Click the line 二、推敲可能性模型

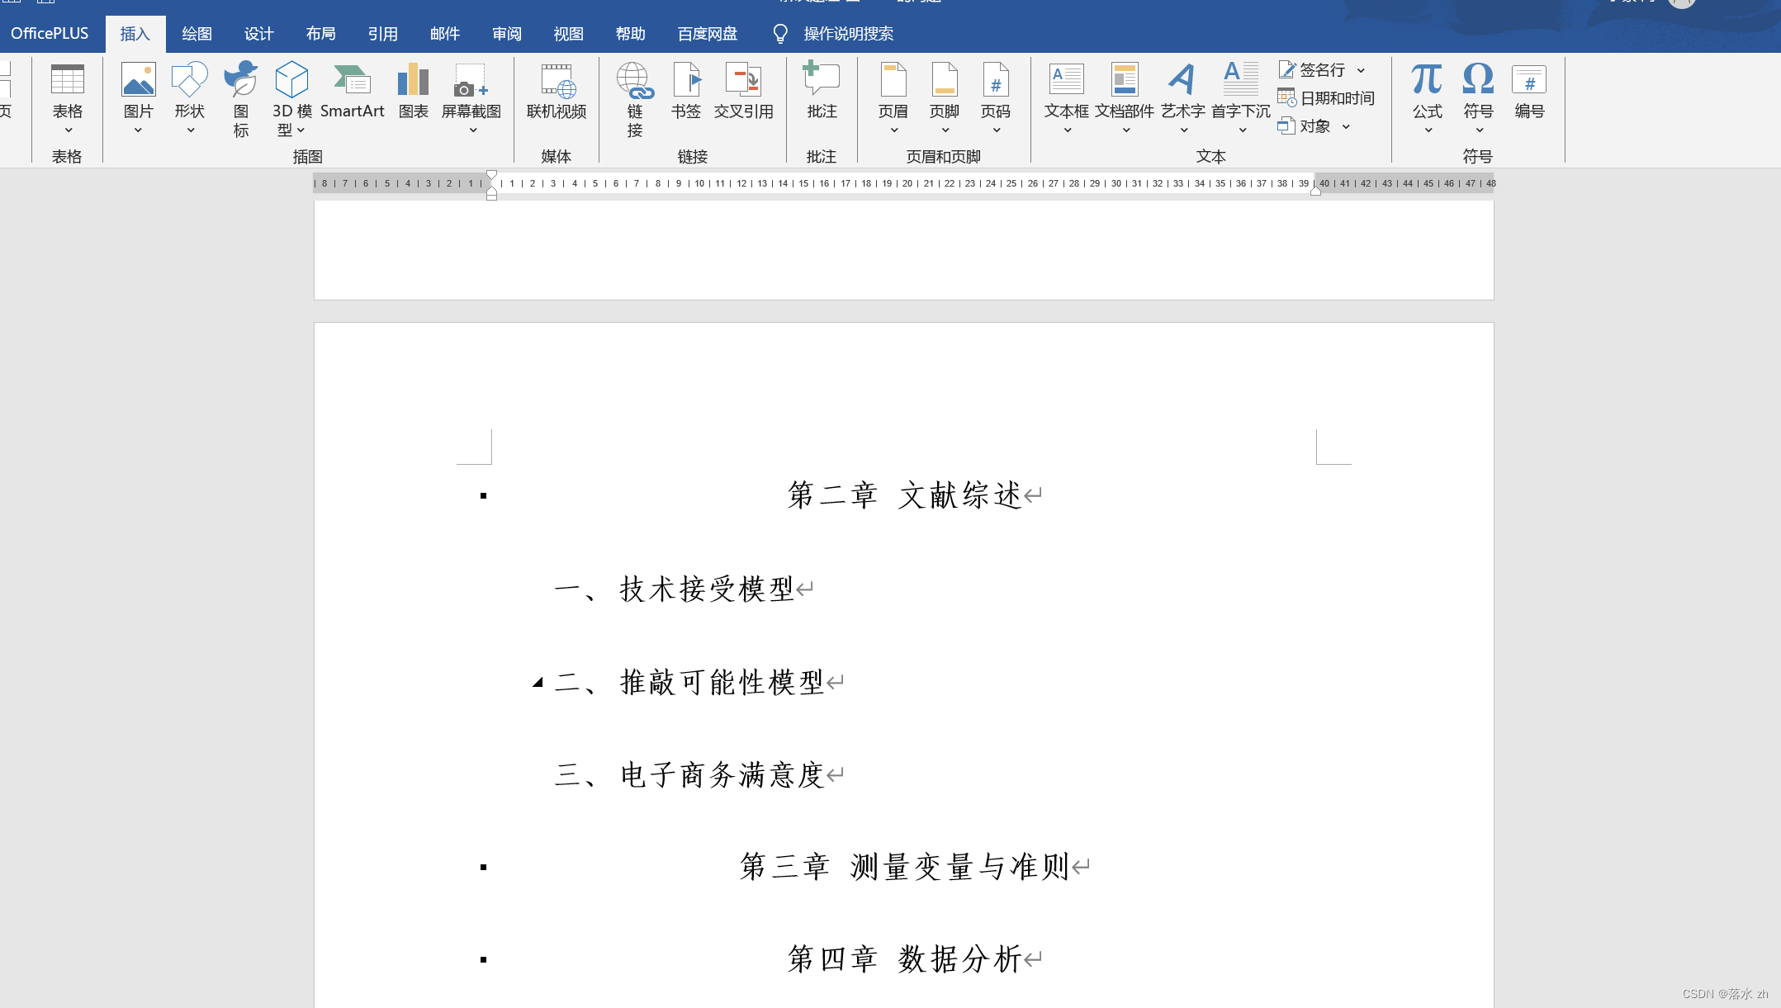[x=689, y=683]
